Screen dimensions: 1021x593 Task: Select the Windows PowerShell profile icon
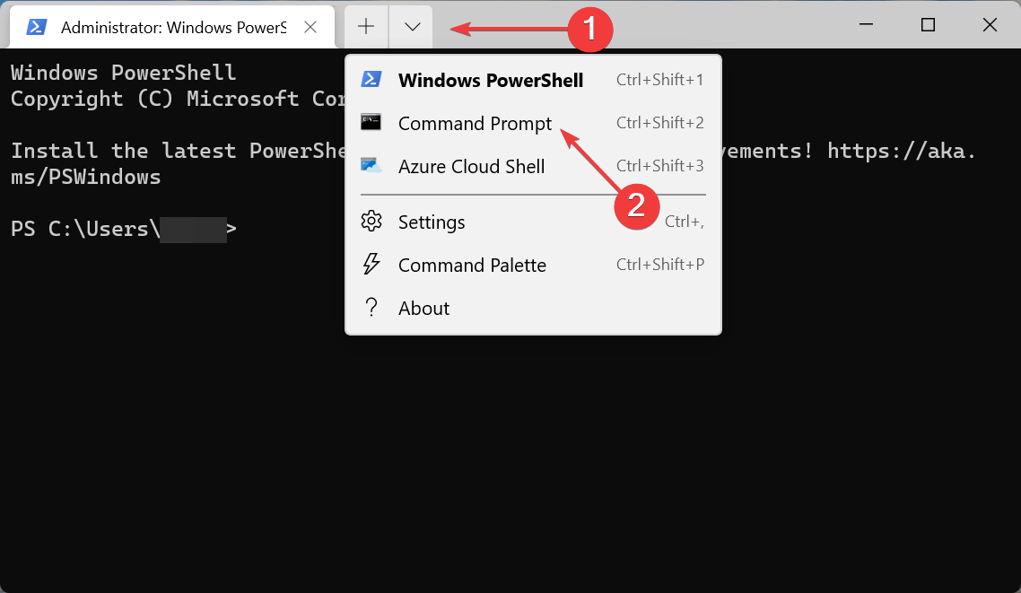point(372,80)
